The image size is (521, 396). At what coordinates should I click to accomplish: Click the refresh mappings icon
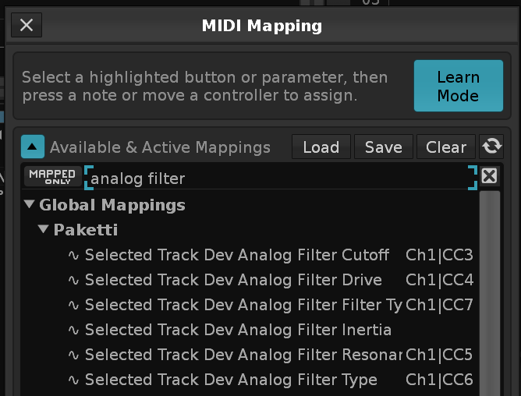(491, 147)
